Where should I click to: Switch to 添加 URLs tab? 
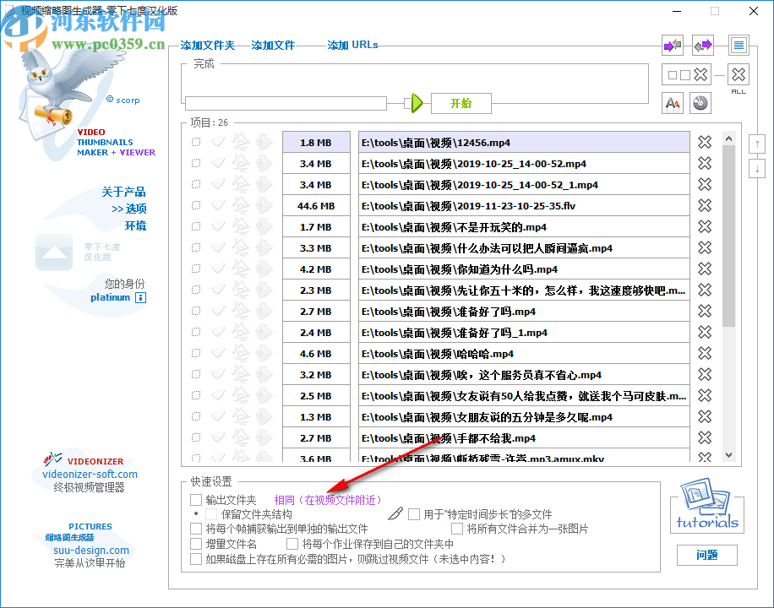[x=352, y=45]
